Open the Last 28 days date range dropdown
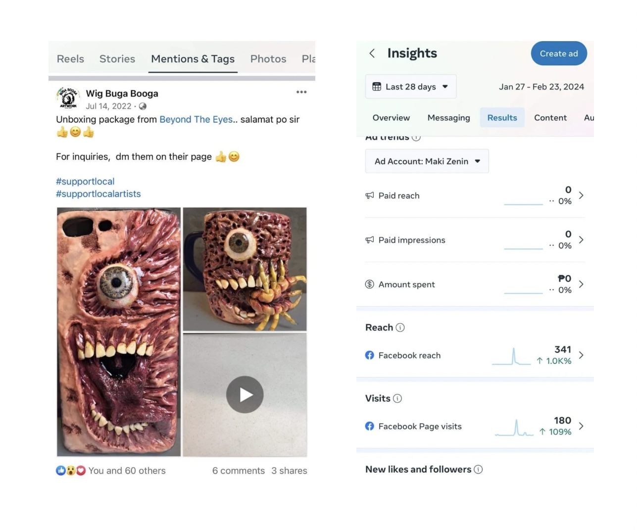This screenshot has width=637, height=530. pos(411,87)
